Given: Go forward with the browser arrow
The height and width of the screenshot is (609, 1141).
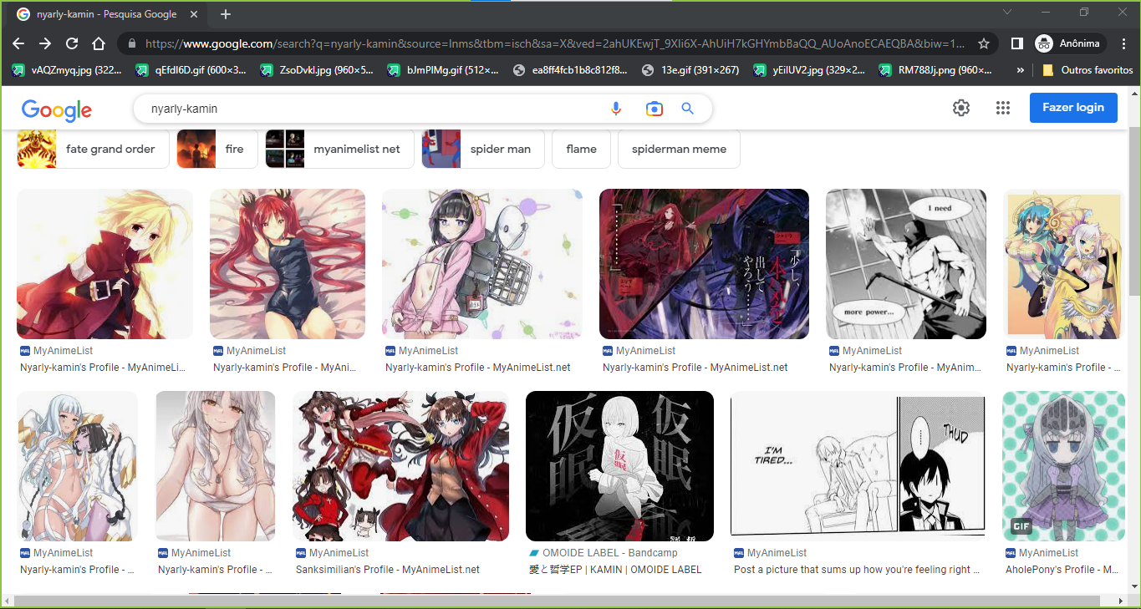Looking at the screenshot, I should [x=45, y=43].
